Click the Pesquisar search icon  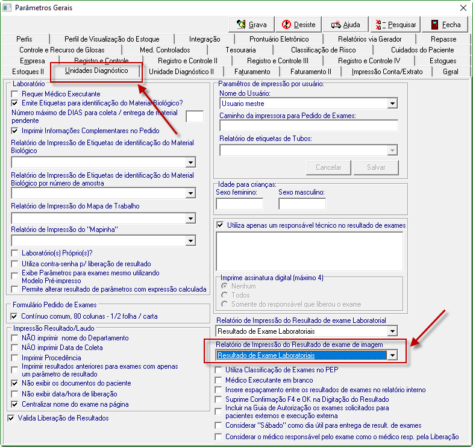pyautogui.click(x=379, y=25)
